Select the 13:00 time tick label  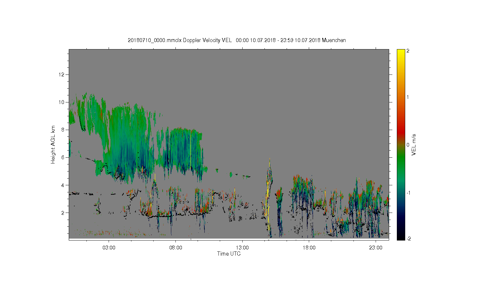[x=242, y=248]
